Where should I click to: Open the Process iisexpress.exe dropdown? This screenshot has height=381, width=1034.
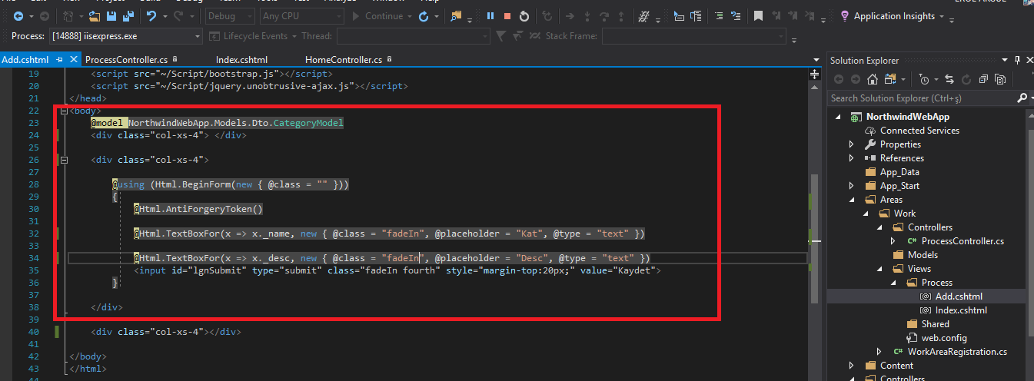coord(198,36)
